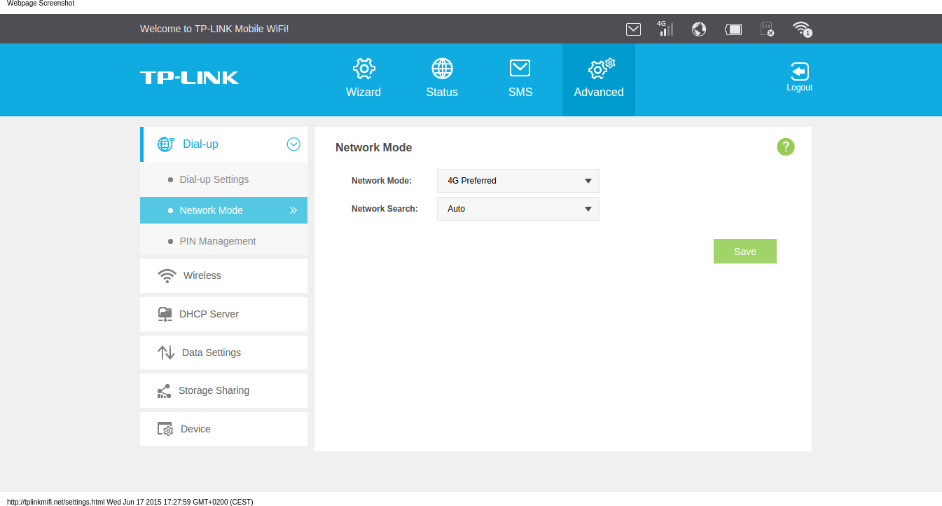This screenshot has height=506, width=942.
Task: Collapse the Dial-up section chevron
Action: click(293, 144)
